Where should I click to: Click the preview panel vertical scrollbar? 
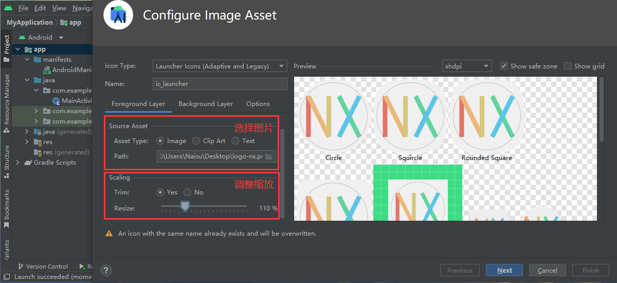point(601,108)
